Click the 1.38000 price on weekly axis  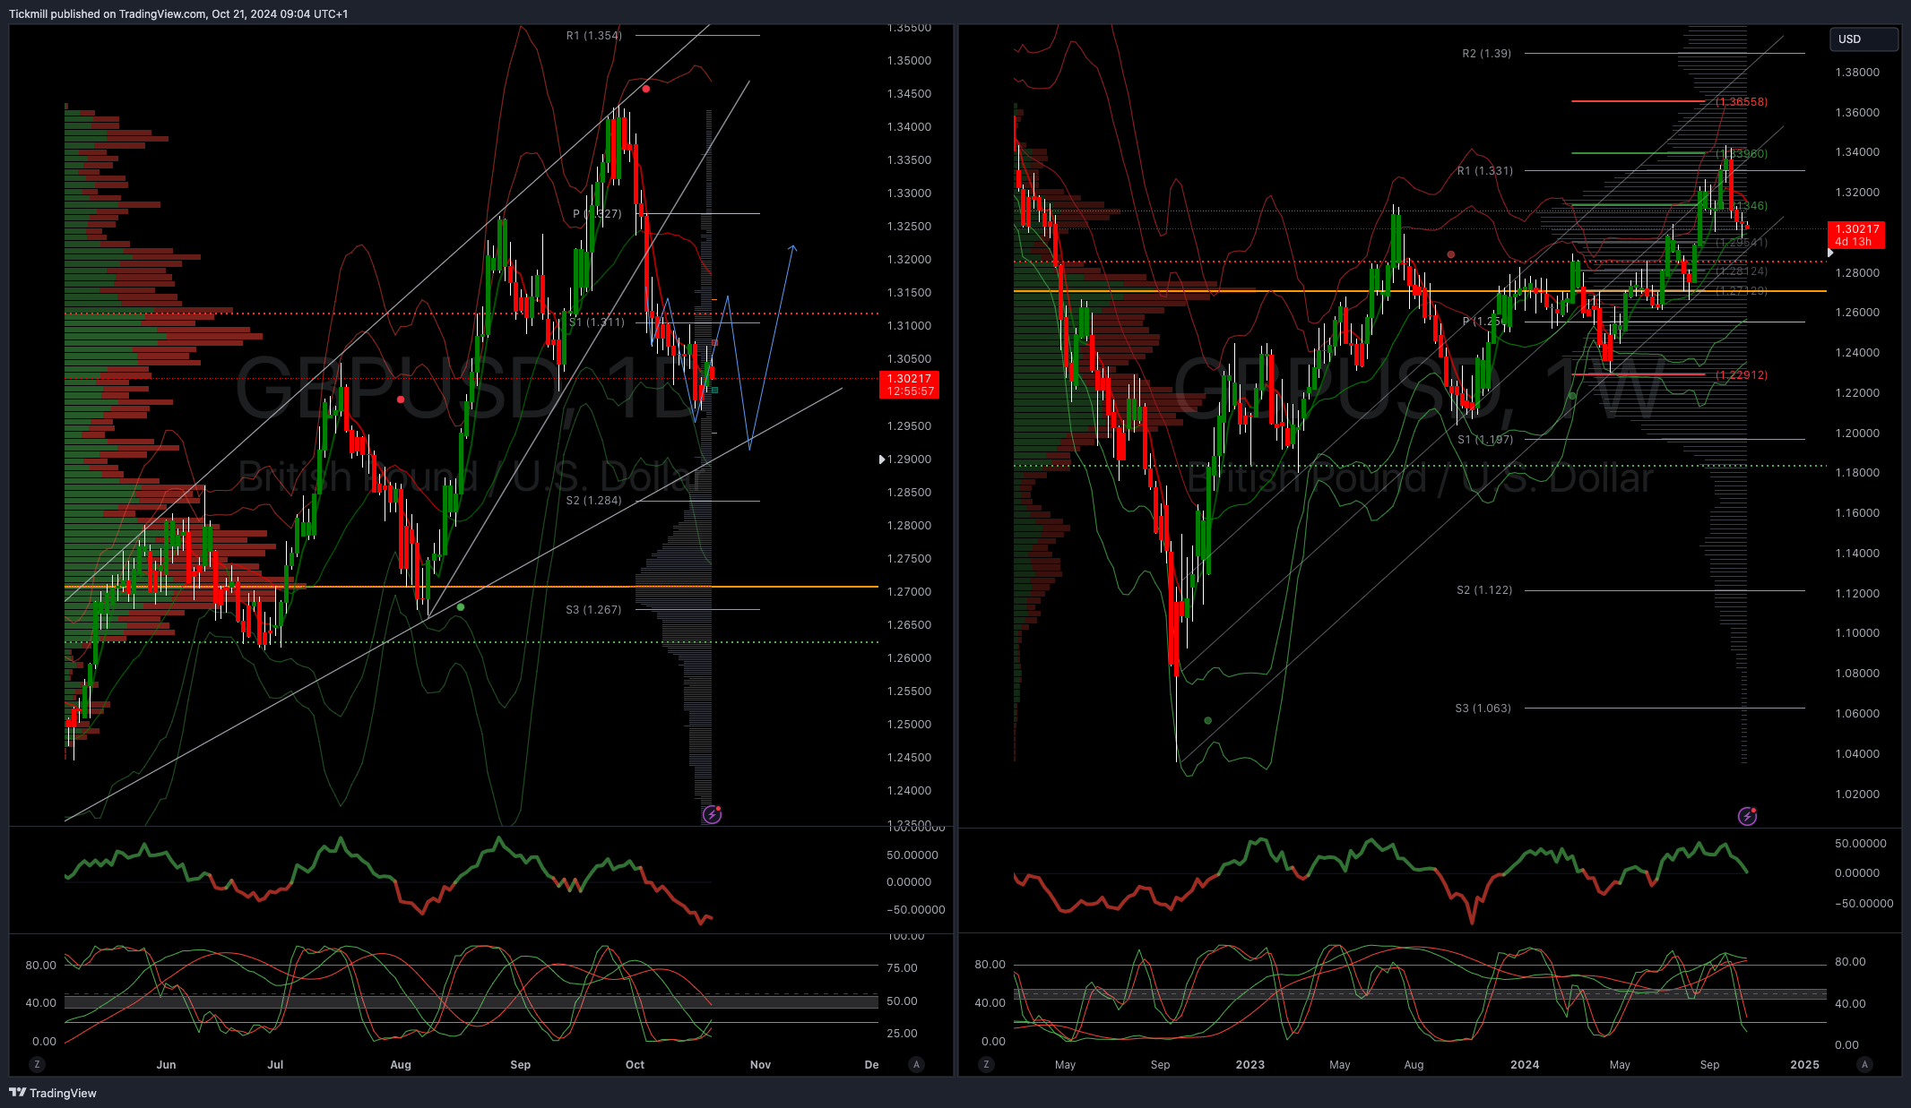click(1857, 73)
